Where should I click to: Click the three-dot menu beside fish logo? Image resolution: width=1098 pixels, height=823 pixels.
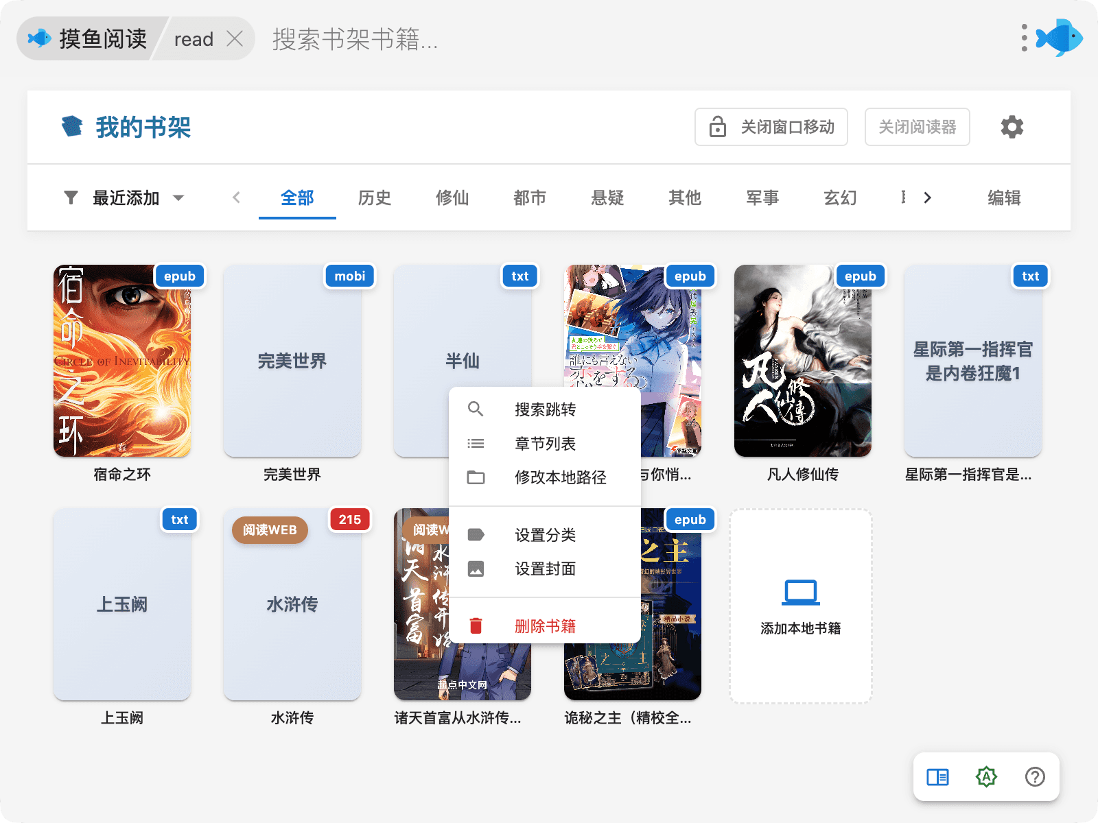point(1024,38)
